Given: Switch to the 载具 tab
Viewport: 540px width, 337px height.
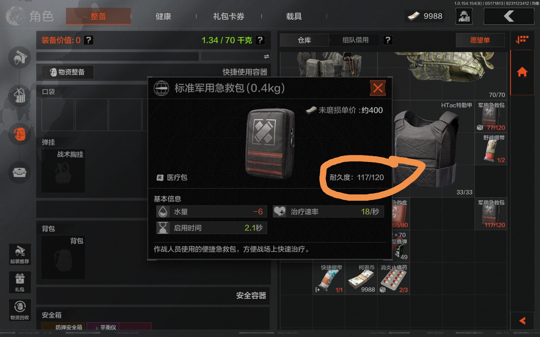Looking at the screenshot, I should pos(294,16).
